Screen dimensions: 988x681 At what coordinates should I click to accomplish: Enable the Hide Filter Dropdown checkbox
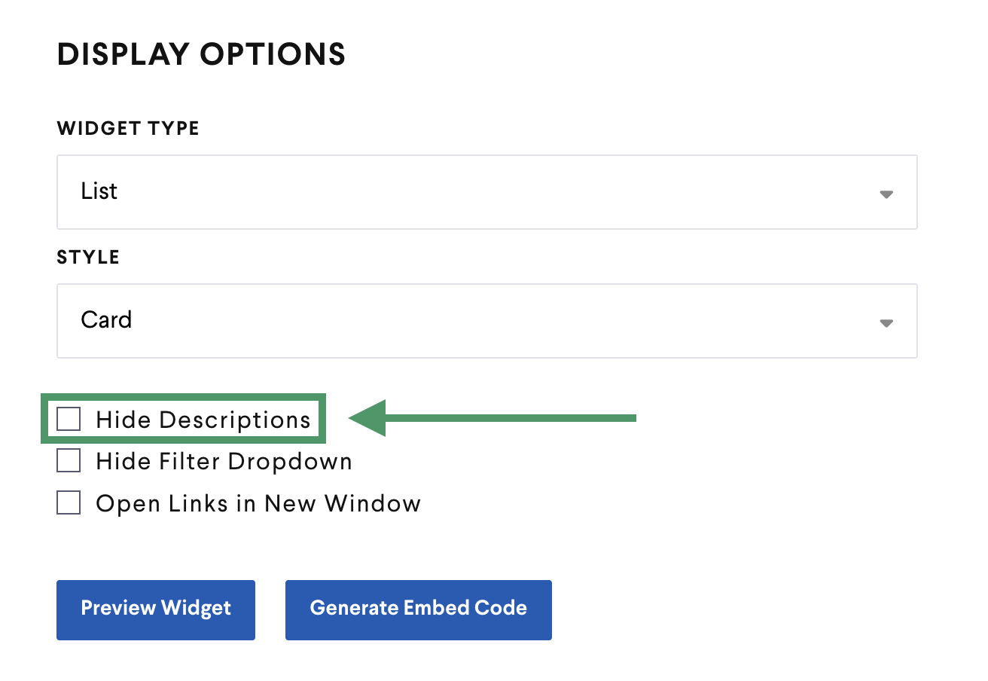(69, 460)
